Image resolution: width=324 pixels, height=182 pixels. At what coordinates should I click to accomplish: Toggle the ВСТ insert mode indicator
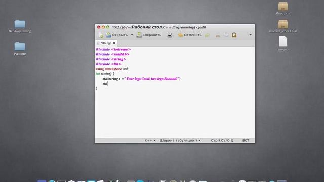[x=246, y=141]
